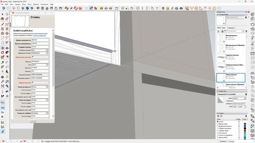The height and width of the screenshot is (143, 255).
Task: Toggle visible checkbox of third layer (blue swatch)
Action: [x=239, y=126]
